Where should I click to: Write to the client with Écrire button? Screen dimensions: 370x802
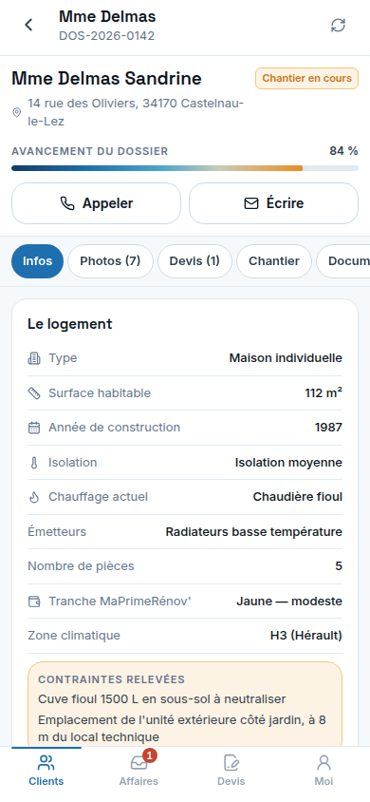pyautogui.click(x=273, y=203)
